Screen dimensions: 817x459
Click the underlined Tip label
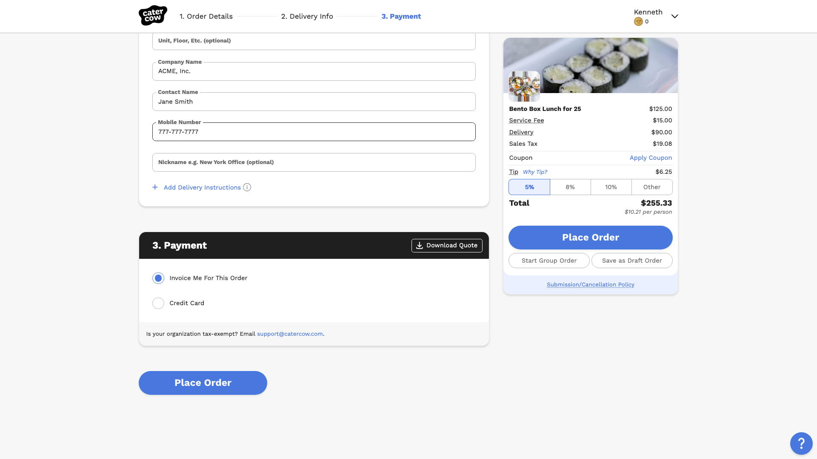coord(514,172)
